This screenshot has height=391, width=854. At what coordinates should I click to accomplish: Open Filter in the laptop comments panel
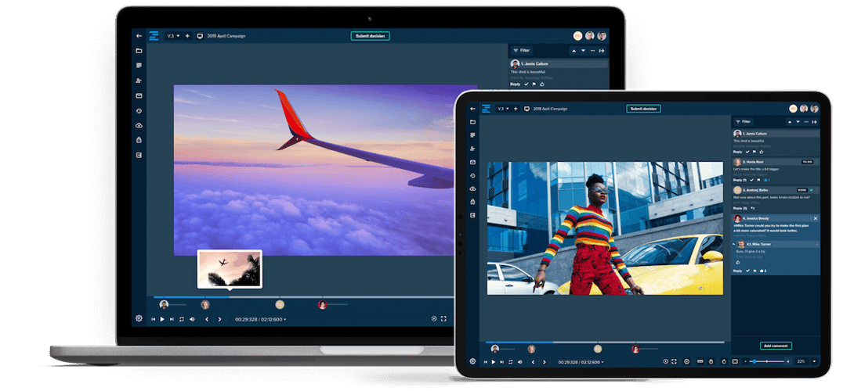point(520,50)
